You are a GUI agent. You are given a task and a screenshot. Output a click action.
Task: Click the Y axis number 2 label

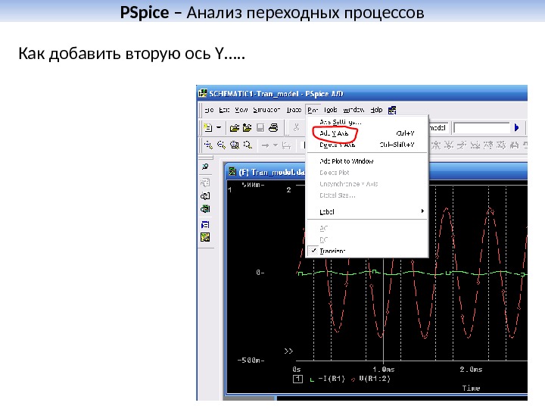pyautogui.click(x=288, y=190)
